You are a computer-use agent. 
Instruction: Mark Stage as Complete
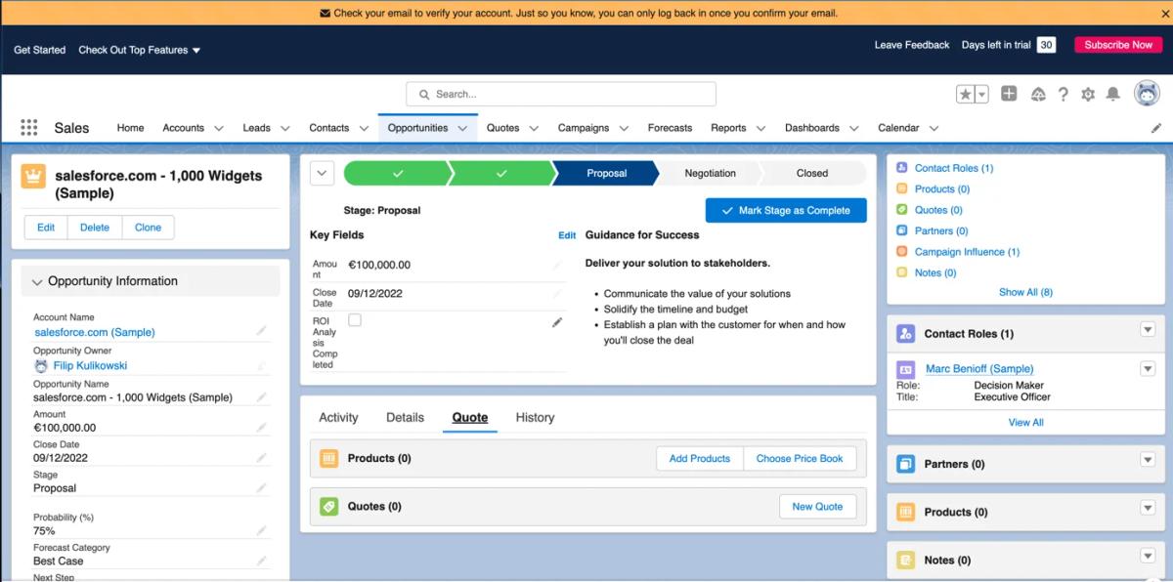[x=786, y=210]
